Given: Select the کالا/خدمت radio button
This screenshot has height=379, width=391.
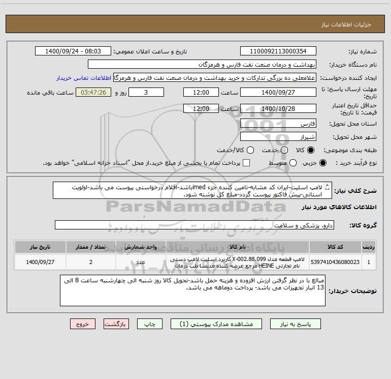Looking at the screenshot, I should pyautogui.click(x=250, y=150).
